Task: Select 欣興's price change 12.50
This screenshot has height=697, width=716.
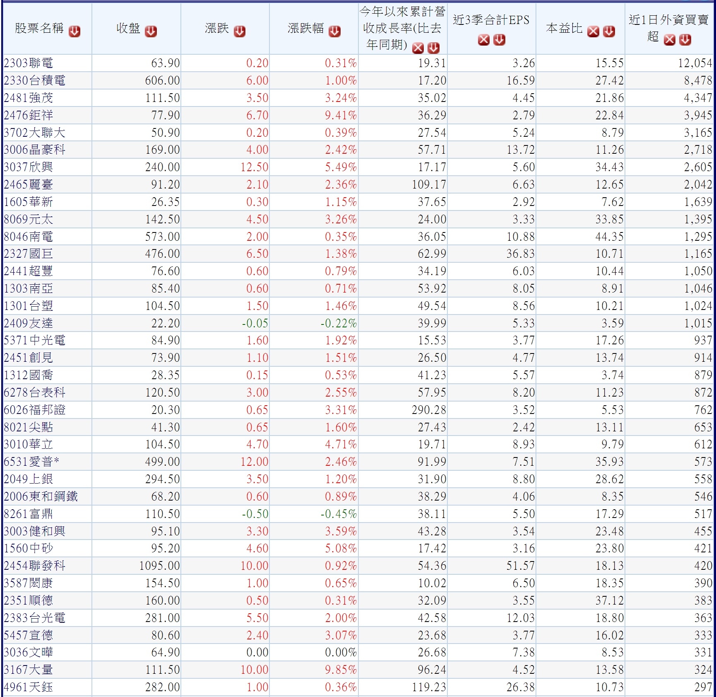Action: click(x=255, y=167)
